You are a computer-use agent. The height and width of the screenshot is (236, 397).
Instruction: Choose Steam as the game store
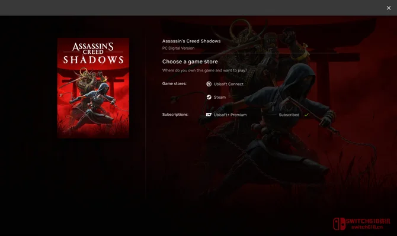click(x=216, y=97)
